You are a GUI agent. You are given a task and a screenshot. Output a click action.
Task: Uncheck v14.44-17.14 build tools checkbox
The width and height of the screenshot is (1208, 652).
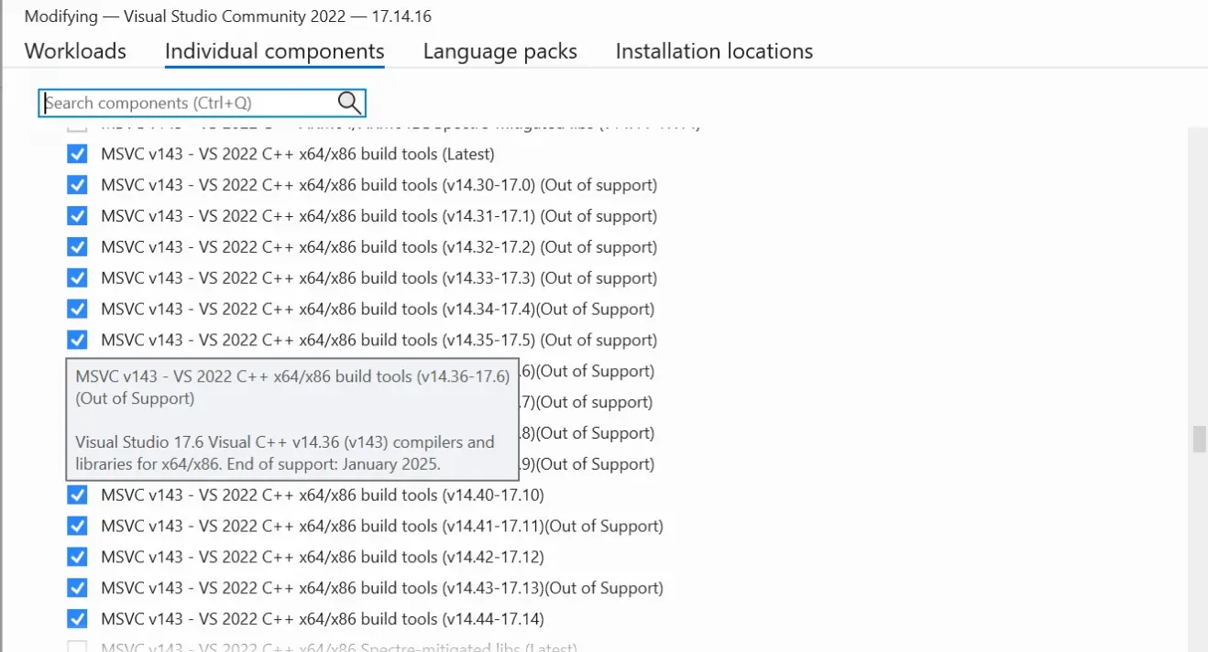[x=77, y=619]
